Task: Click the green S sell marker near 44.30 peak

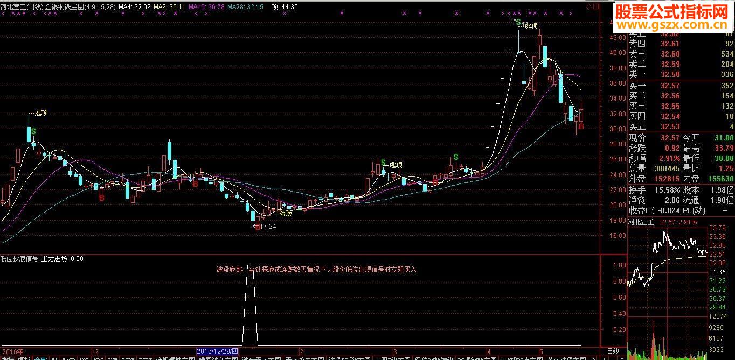Action: tap(518, 23)
